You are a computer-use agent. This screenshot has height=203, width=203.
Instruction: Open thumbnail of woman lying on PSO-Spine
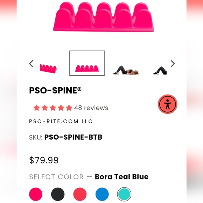[x=126, y=70]
